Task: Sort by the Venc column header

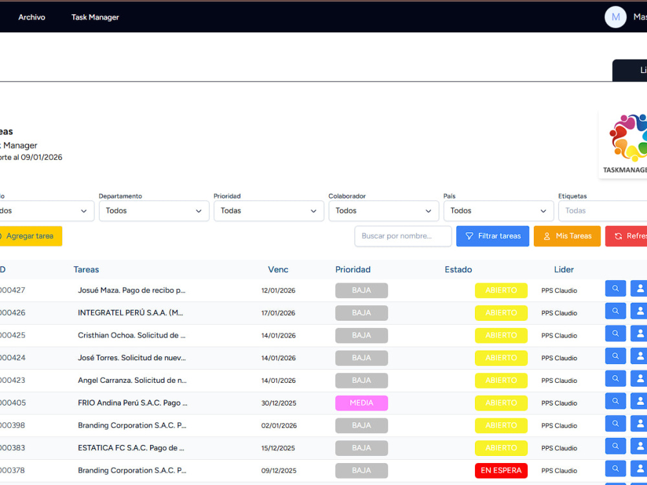Action: coord(278,269)
